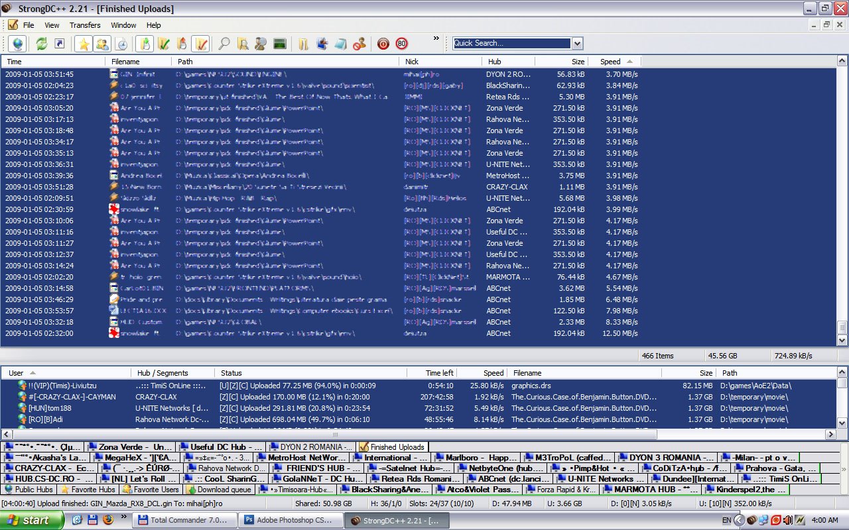Open the Window menu
Viewport: 849px width, 530px height.
pyautogui.click(x=123, y=25)
